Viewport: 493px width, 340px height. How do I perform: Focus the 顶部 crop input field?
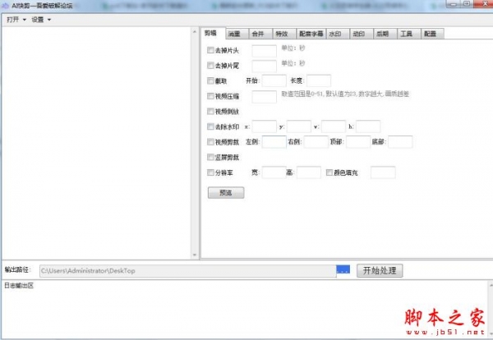point(358,142)
